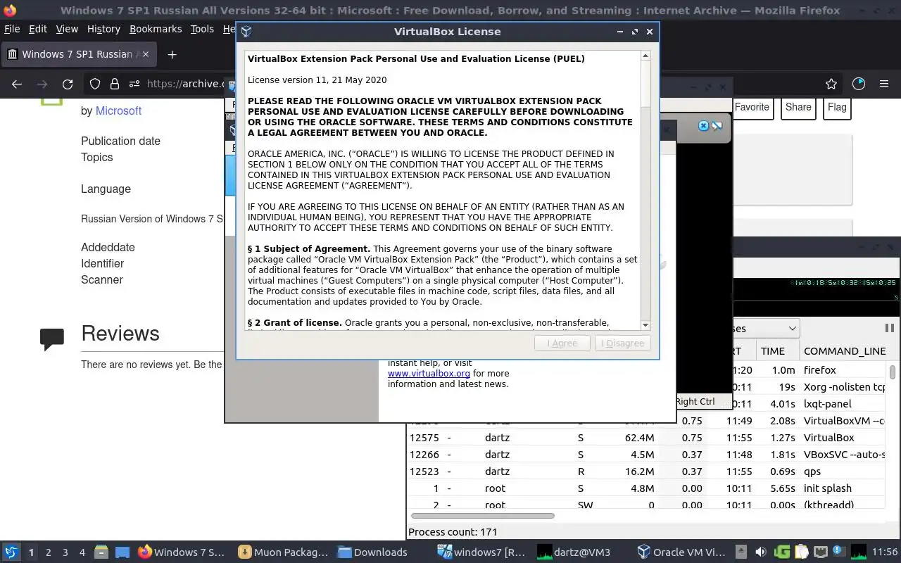This screenshot has width=901, height=563.
Task: Open the Edit menu in Firefox
Action: [x=38, y=29]
